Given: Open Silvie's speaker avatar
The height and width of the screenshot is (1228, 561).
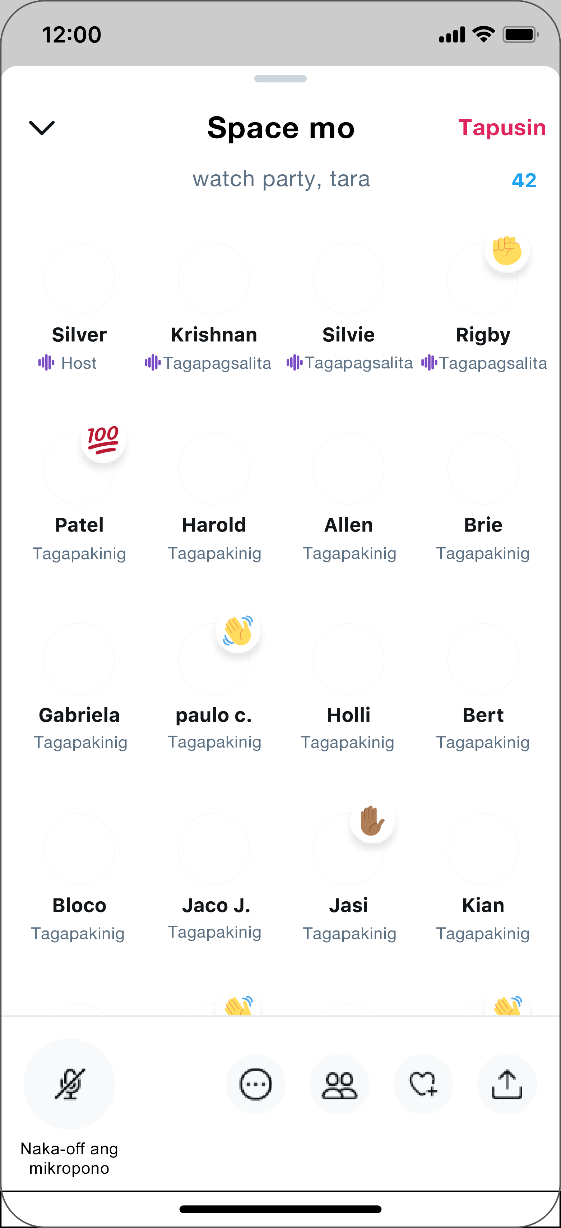Looking at the screenshot, I should (348, 279).
